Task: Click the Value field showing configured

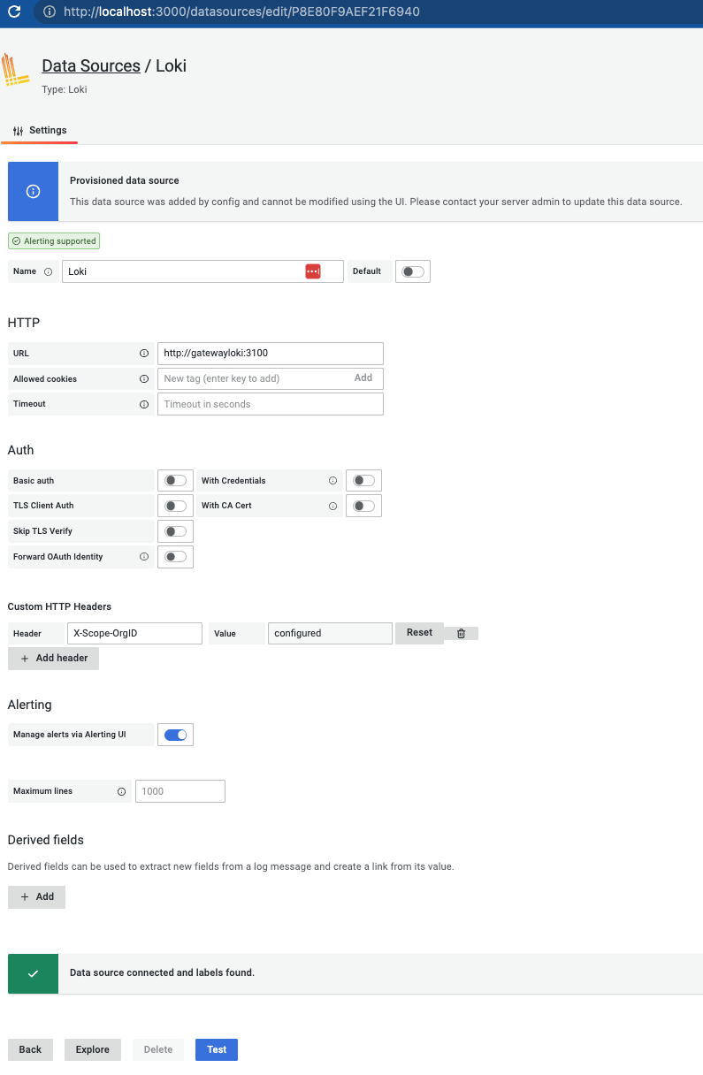Action: click(x=330, y=633)
